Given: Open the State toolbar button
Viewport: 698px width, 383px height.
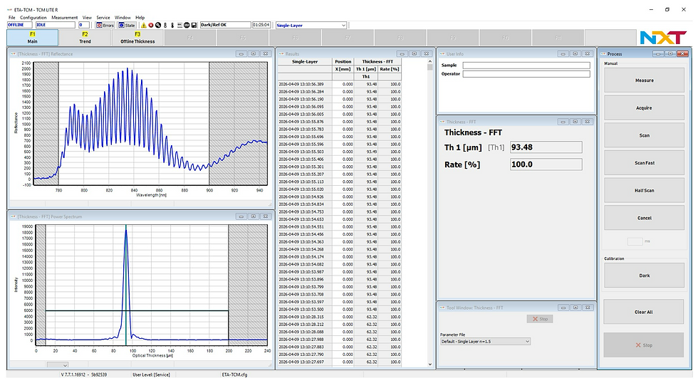Looking at the screenshot, I should click(x=127, y=26).
